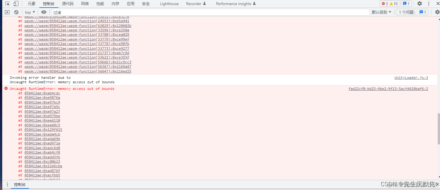This screenshot has width=440, height=190.
Task: Activate the inspect element picker icon
Action: 7,4
